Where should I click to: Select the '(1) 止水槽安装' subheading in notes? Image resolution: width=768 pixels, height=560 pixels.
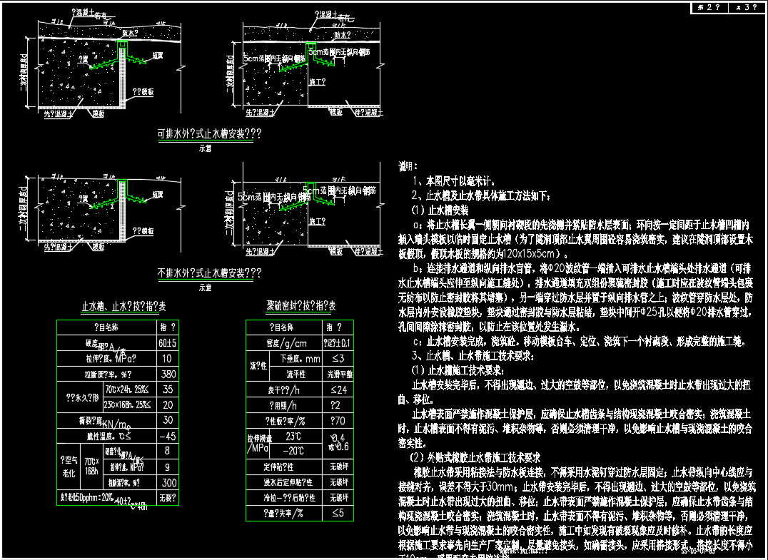(x=440, y=210)
